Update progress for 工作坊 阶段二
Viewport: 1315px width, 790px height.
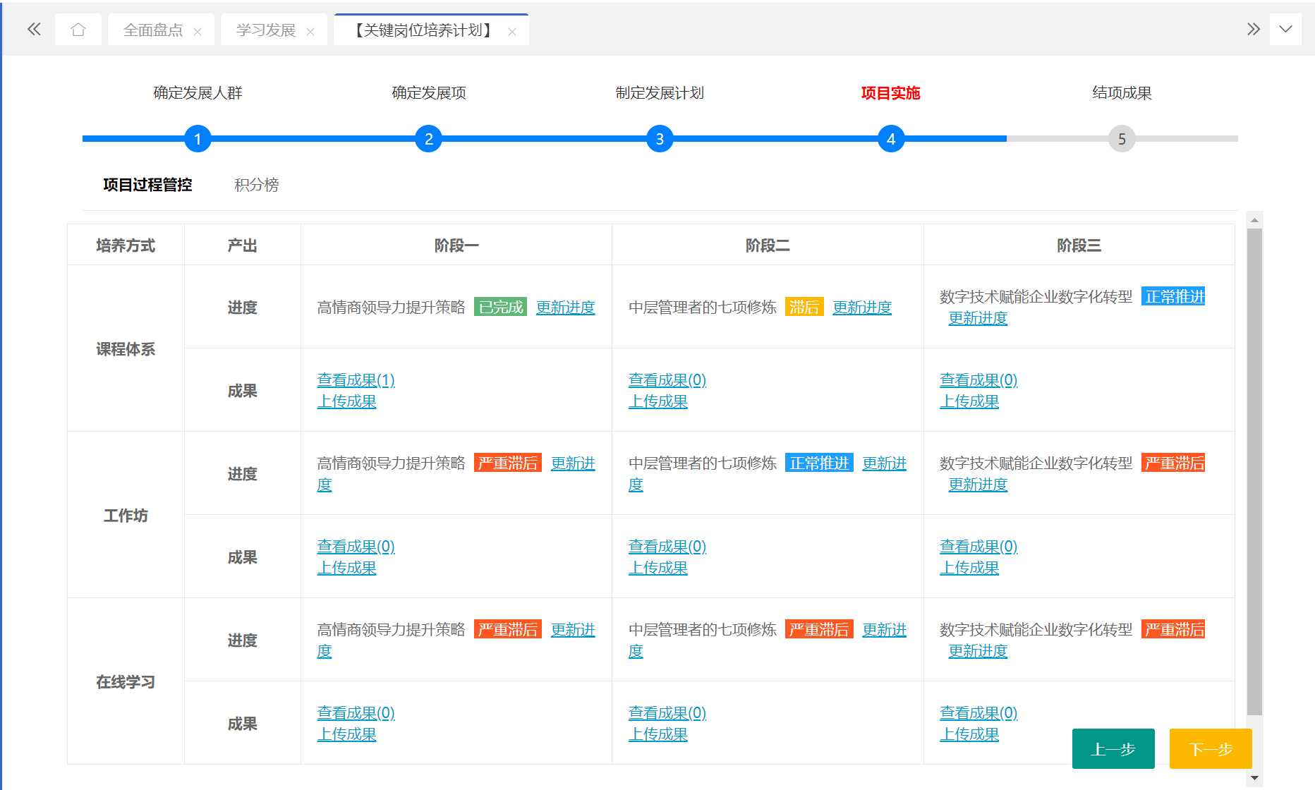tap(884, 463)
